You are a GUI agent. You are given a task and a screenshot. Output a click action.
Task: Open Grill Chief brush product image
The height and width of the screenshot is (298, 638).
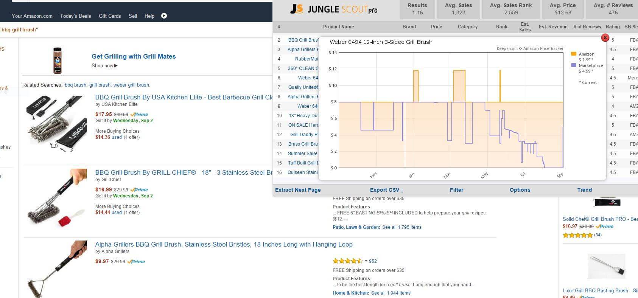click(x=57, y=197)
